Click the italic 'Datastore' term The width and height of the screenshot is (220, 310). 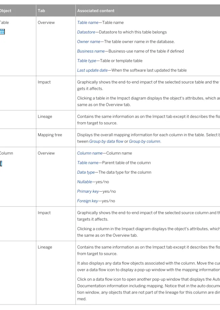[x=86, y=32]
